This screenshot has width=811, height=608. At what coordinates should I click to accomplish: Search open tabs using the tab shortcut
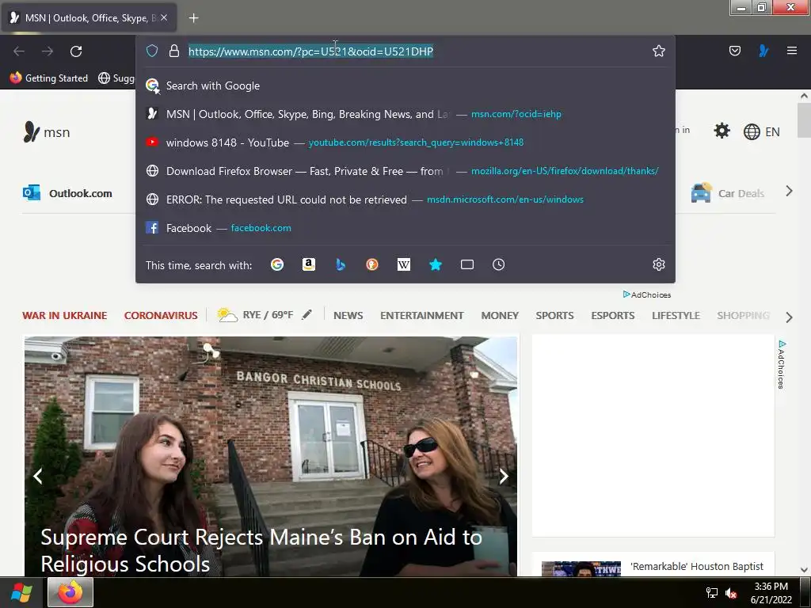tap(467, 264)
